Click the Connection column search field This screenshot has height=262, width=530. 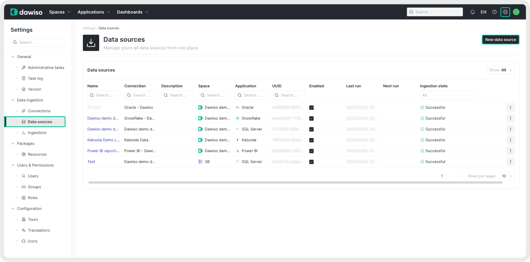tap(141, 95)
